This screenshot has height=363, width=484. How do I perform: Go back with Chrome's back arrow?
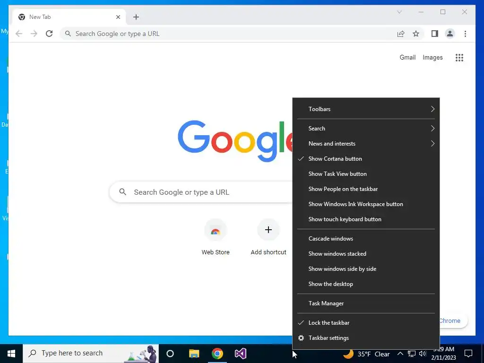coord(19,34)
